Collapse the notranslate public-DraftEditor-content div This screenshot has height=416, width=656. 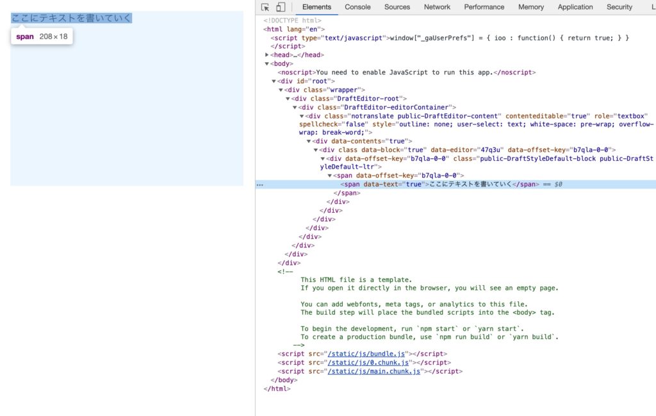[302, 117]
